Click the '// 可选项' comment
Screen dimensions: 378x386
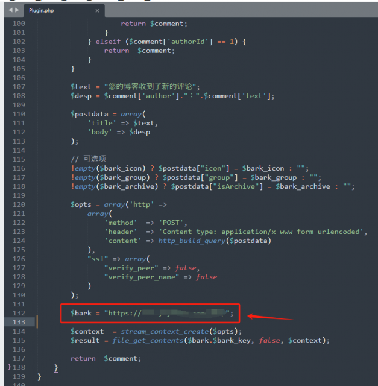point(89,159)
